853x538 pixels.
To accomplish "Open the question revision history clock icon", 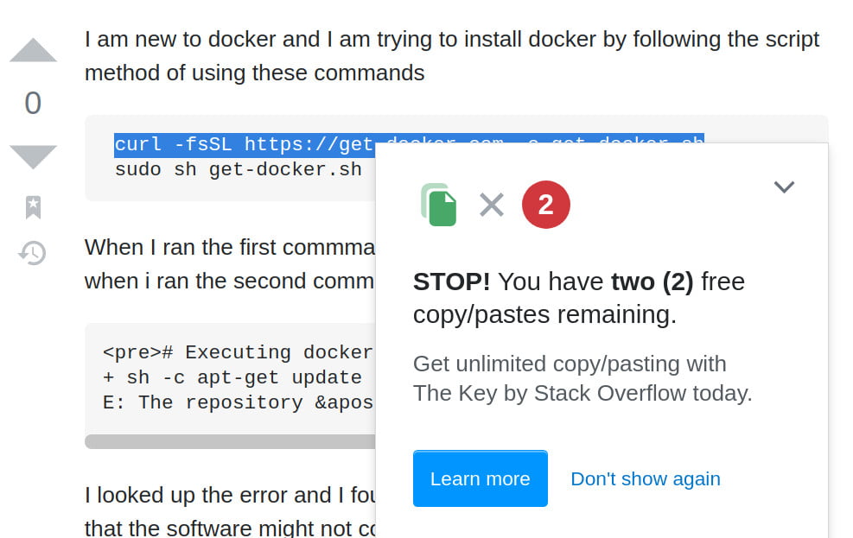I will tap(32, 253).
